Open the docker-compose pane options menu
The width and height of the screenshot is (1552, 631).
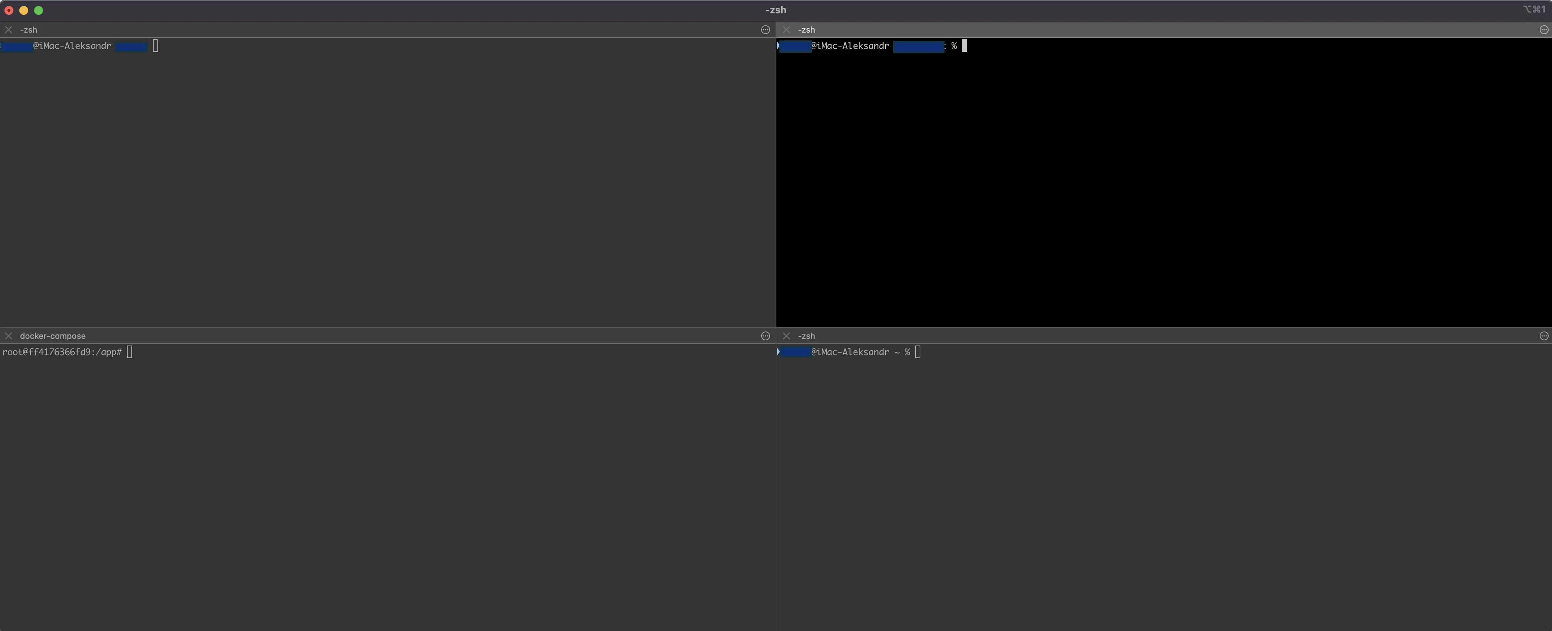tap(765, 336)
